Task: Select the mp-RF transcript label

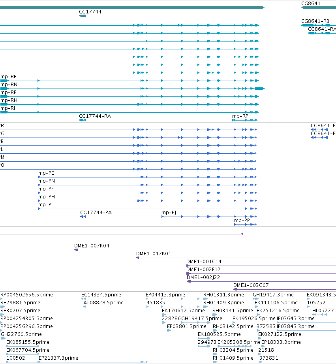Action: tap(8, 92)
